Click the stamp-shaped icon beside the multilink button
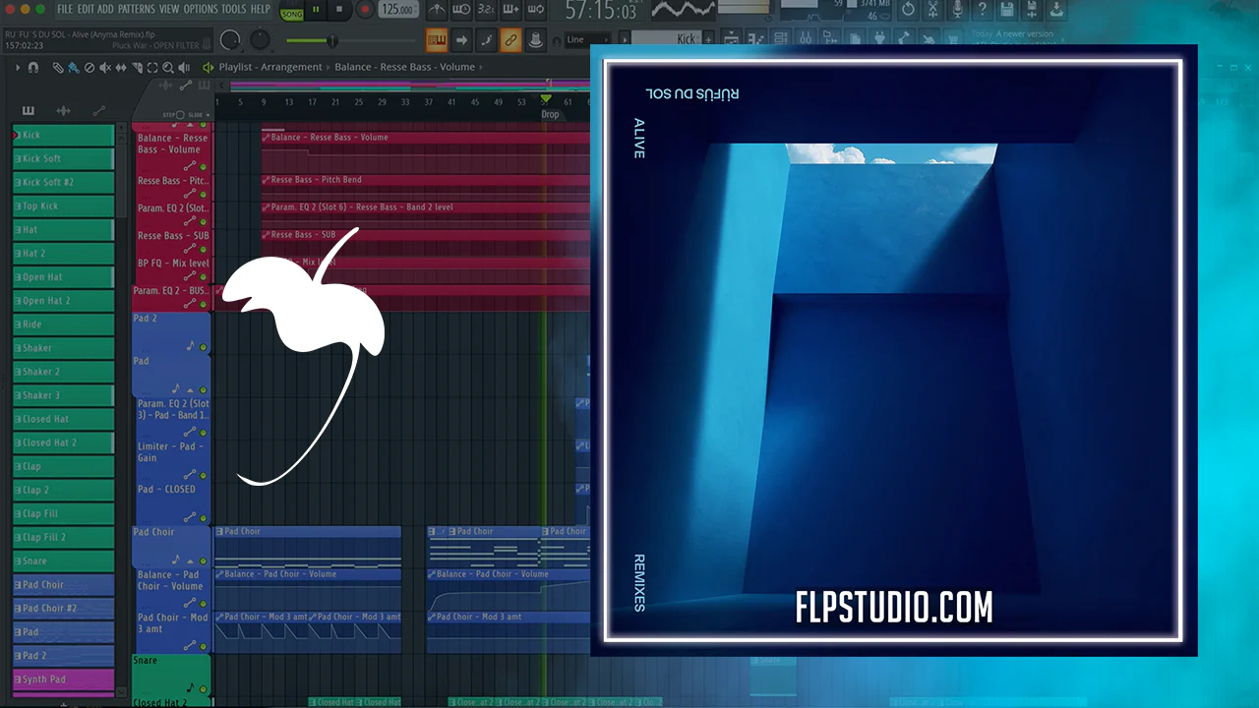Image resolution: width=1259 pixels, height=708 pixels. click(x=535, y=40)
